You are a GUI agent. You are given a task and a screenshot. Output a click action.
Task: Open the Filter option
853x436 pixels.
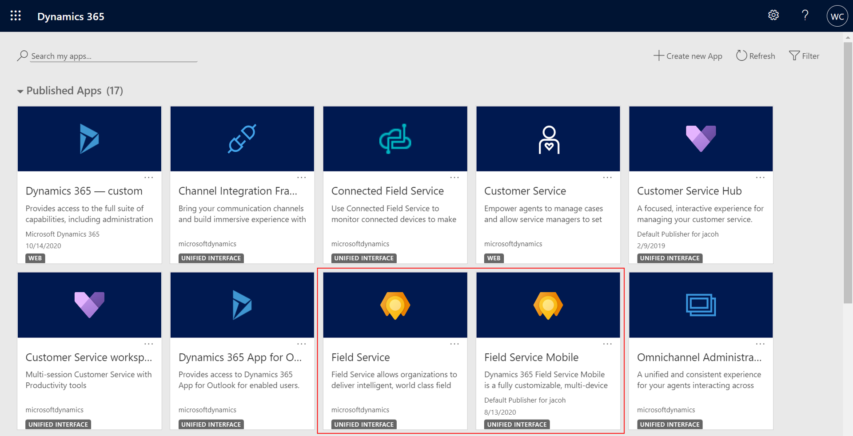[x=804, y=55]
